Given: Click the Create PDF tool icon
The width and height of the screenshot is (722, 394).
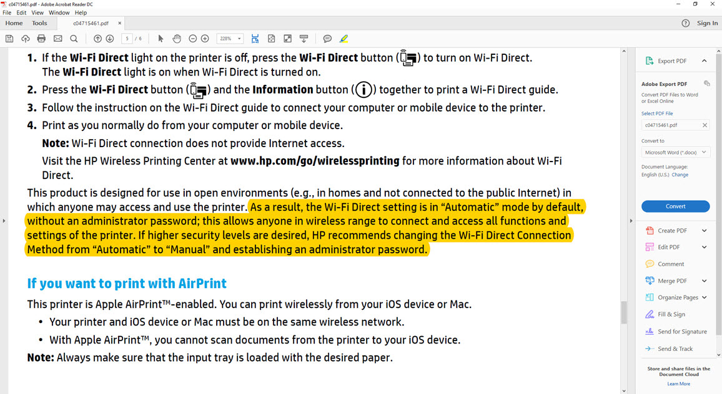Looking at the screenshot, I should pos(650,230).
